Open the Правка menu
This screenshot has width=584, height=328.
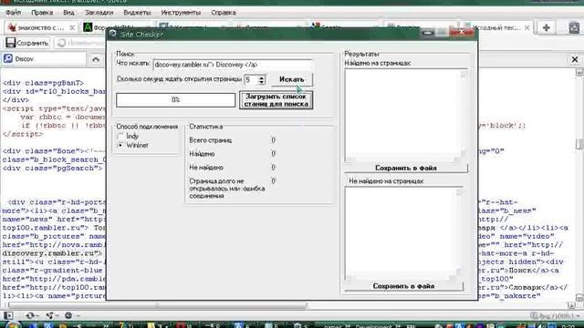click(x=42, y=12)
